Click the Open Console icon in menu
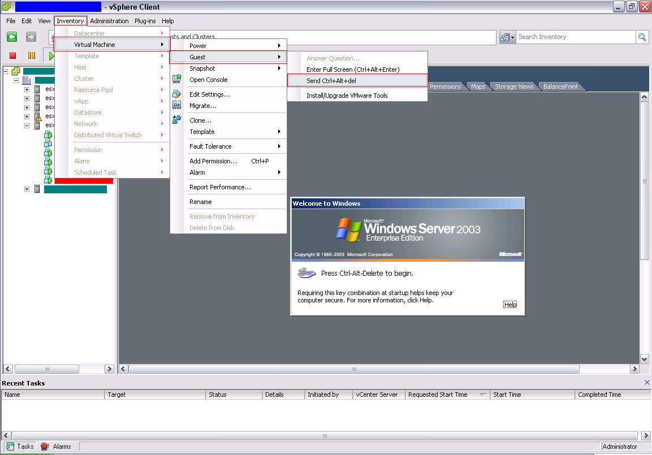 click(177, 79)
